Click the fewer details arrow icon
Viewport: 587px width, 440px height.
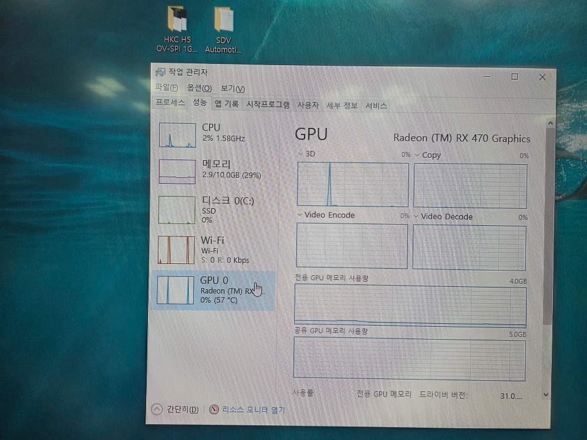coord(157,409)
